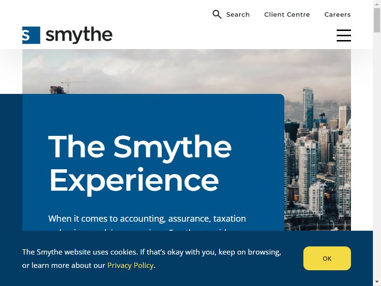Open the Privacy Policy link

[130, 266]
